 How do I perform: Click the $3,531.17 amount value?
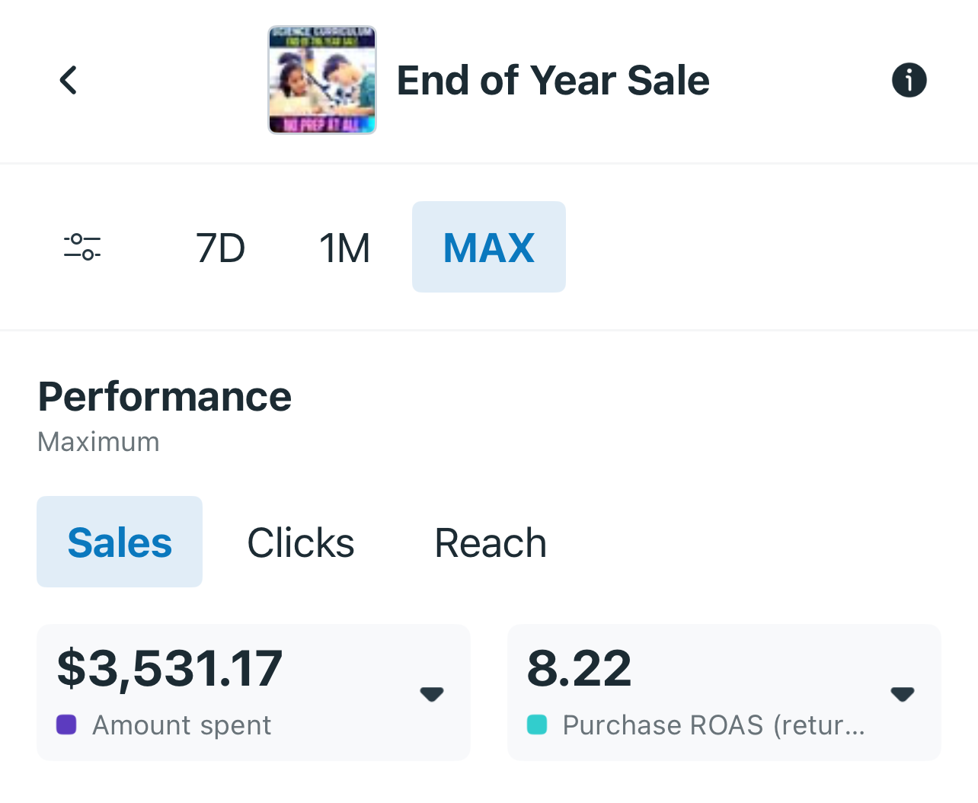pyautogui.click(x=170, y=668)
